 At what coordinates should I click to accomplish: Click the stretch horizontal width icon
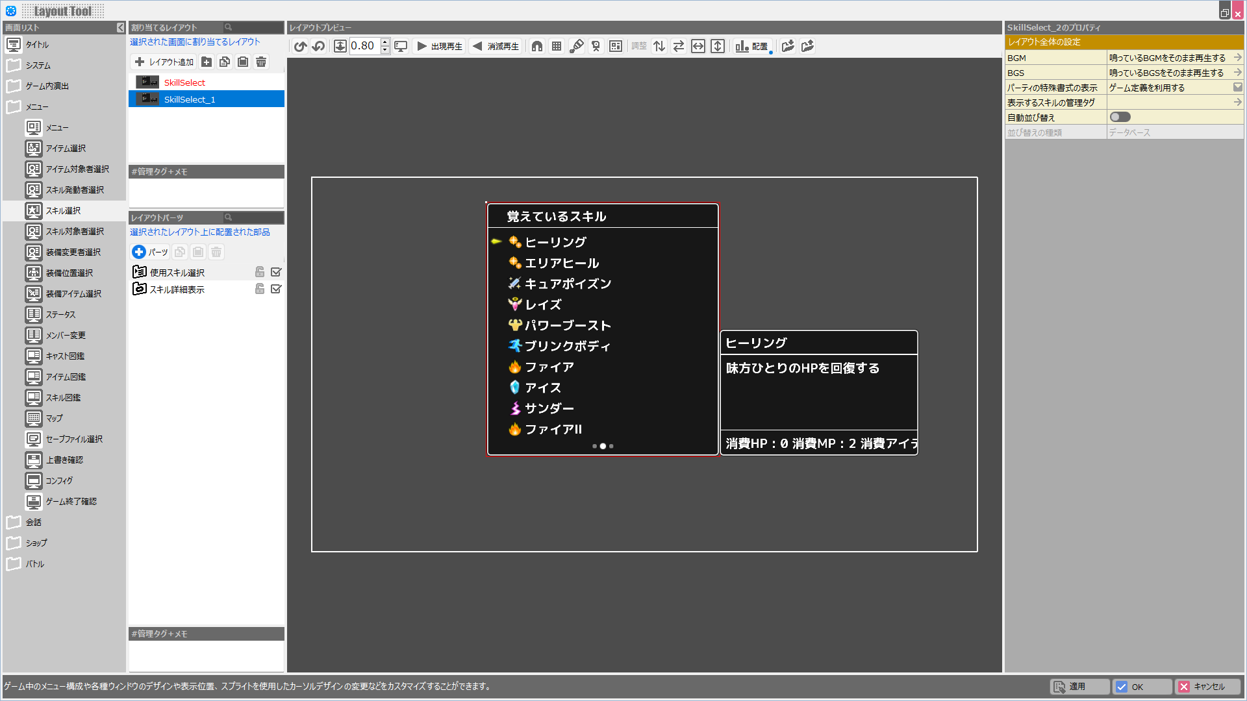click(698, 46)
